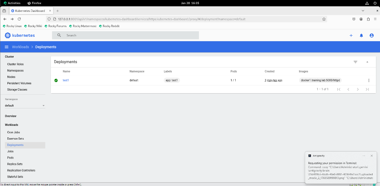Select Deployments in the sidebar
This screenshot has width=380, height=186.
click(x=25, y=145)
